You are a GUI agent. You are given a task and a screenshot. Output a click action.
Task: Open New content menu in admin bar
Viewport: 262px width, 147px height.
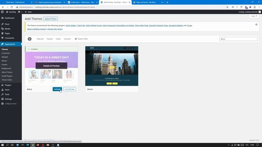[28, 12]
